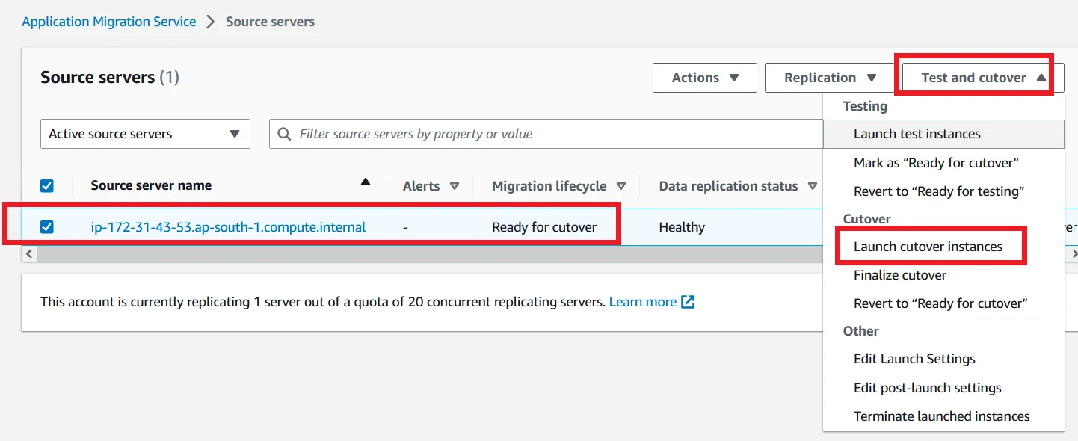Viewport: 1078px width, 441px height.
Task: Choose Revert to "Ready for testing"
Action: 943,191
